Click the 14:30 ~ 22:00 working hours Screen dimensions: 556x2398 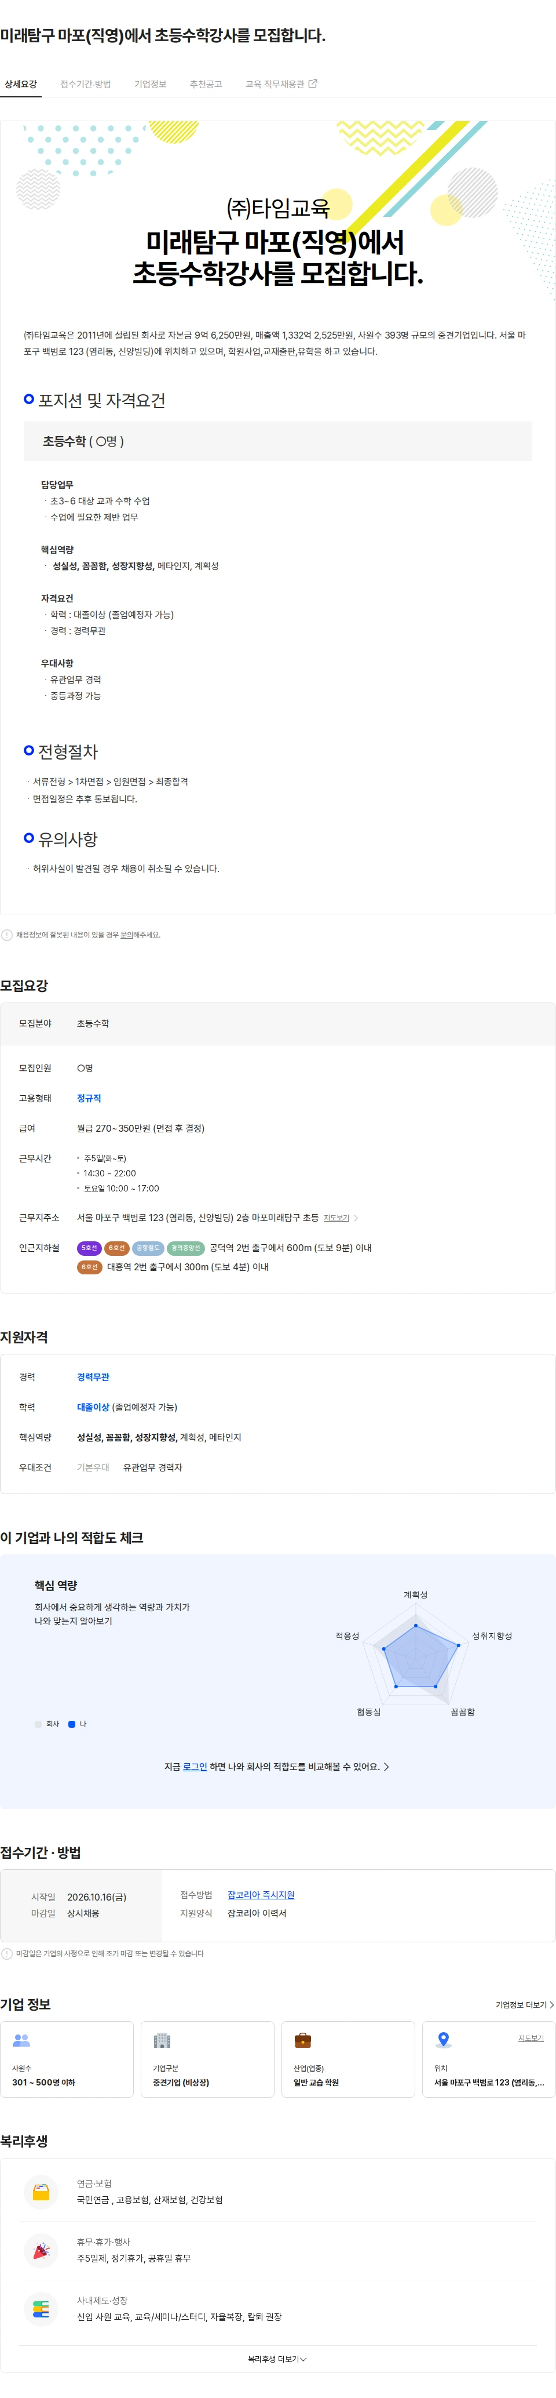[x=109, y=1173]
